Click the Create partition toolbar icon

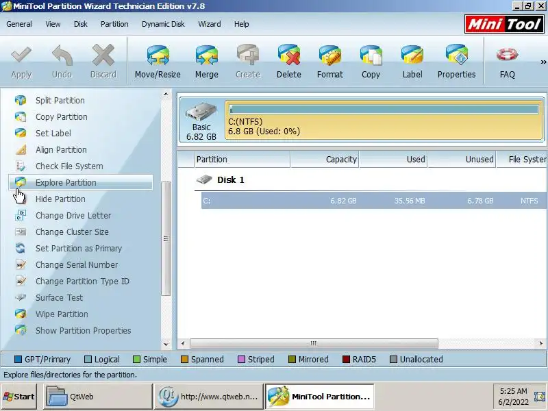coord(248,55)
